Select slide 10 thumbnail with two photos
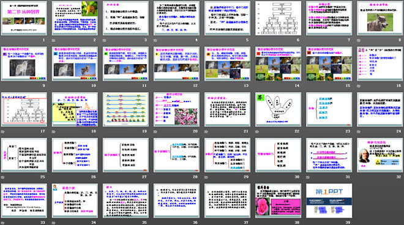Viewport: 404px width, 225px height. click(x=75, y=64)
